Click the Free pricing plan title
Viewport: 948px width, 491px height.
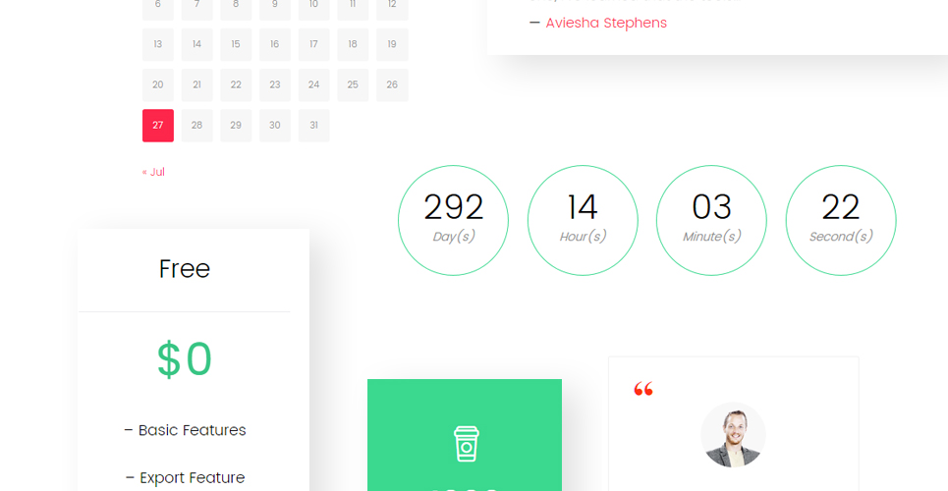[185, 269]
